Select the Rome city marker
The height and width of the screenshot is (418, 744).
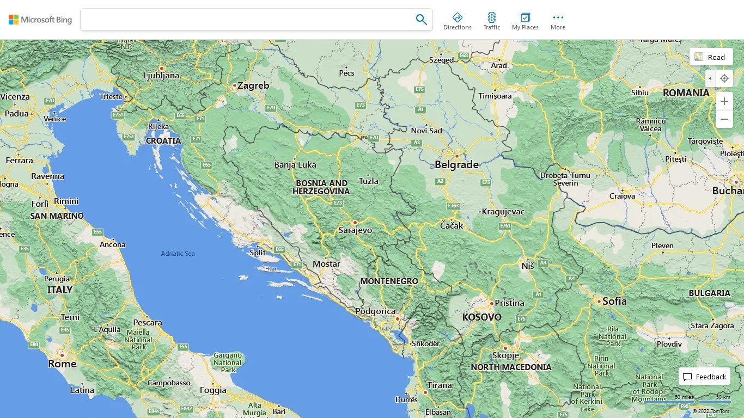(62, 355)
